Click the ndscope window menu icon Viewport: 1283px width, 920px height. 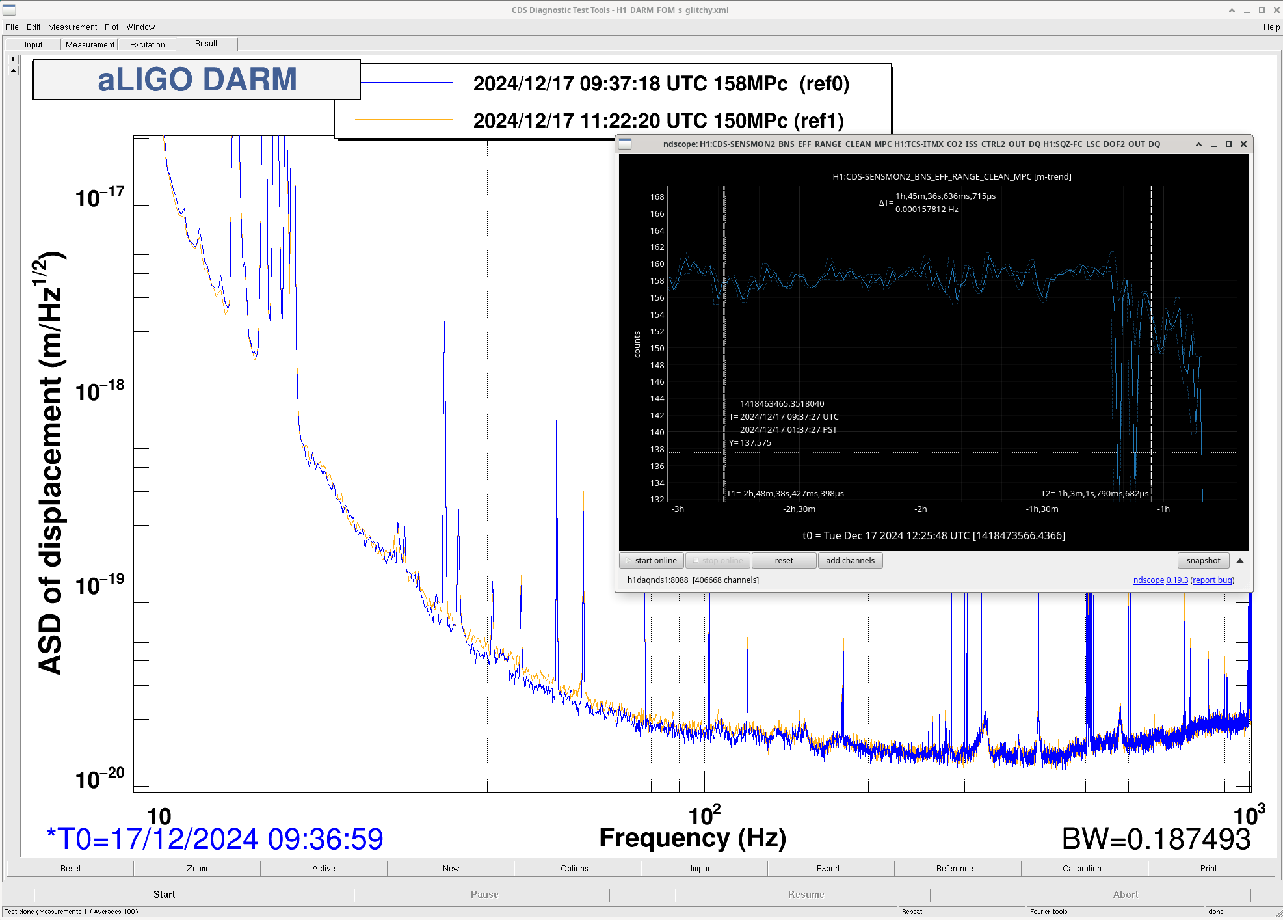tap(625, 144)
